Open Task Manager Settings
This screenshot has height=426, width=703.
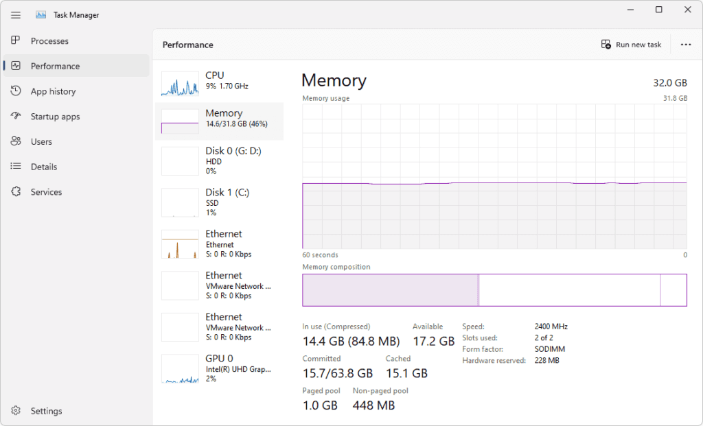[x=15, y=410]
